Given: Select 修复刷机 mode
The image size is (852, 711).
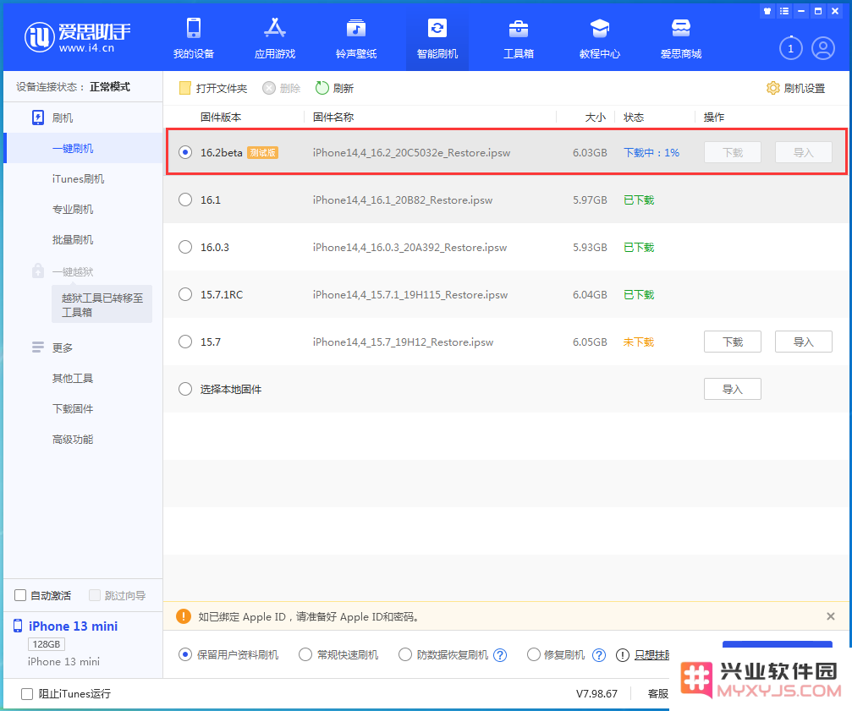Looking at the screenshot, I should click(534, 654).
